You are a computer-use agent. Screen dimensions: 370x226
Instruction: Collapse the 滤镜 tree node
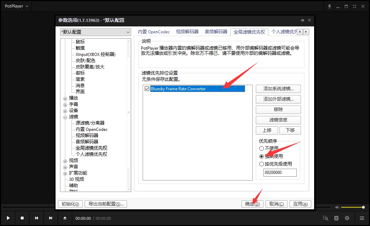click(x=65, y=117)
